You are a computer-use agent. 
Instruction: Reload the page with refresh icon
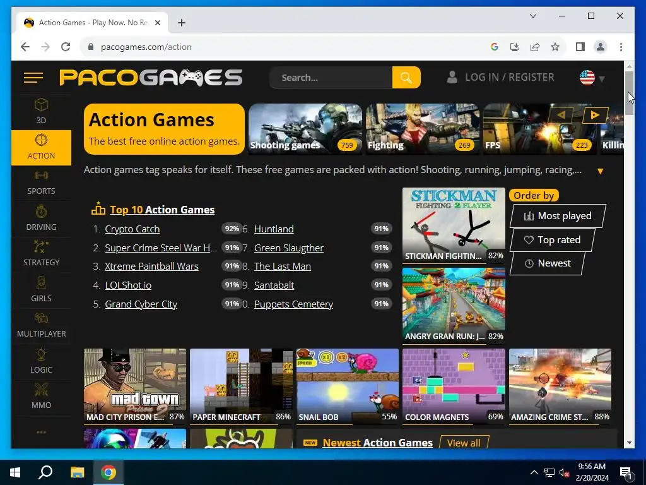click(66, 47)
